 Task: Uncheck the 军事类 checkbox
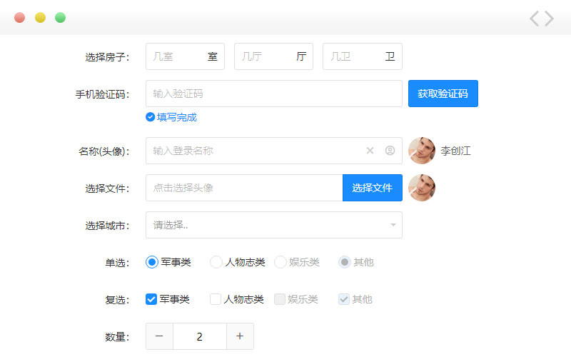click(x=151, y=299)
